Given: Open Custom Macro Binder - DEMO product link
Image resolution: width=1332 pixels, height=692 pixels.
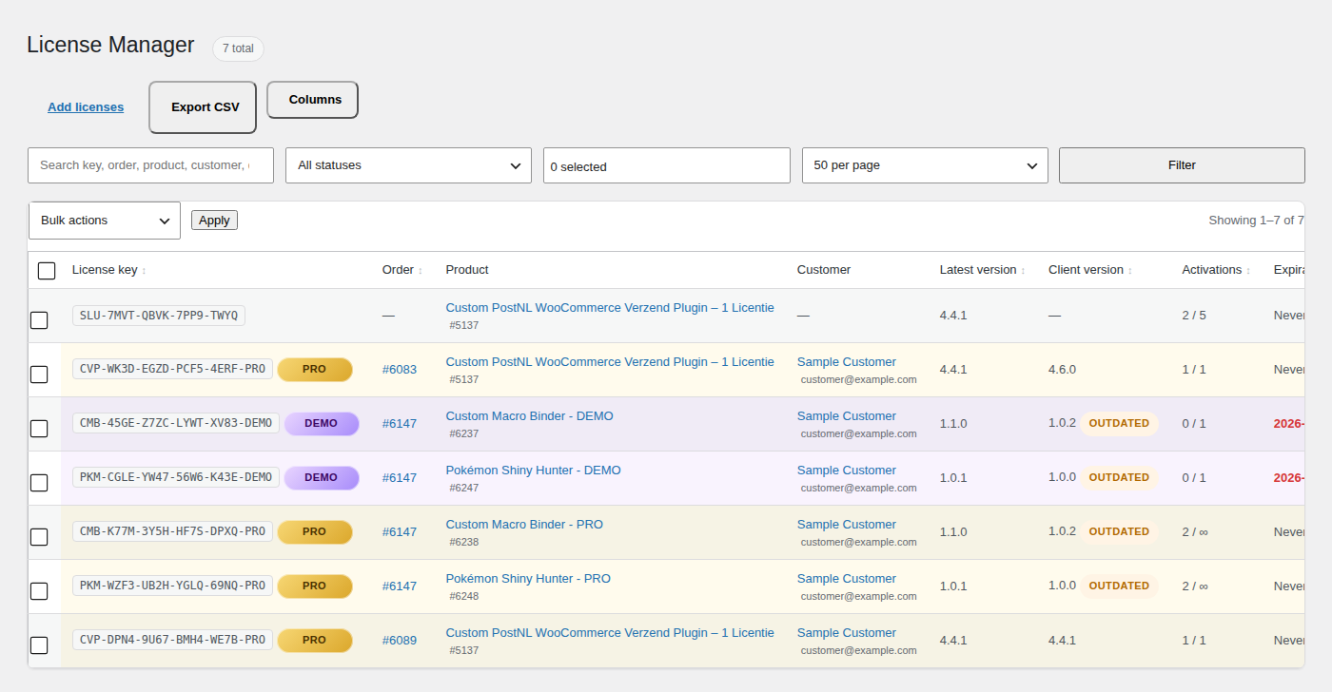Looking at the screenshot, I should [530, 416].
